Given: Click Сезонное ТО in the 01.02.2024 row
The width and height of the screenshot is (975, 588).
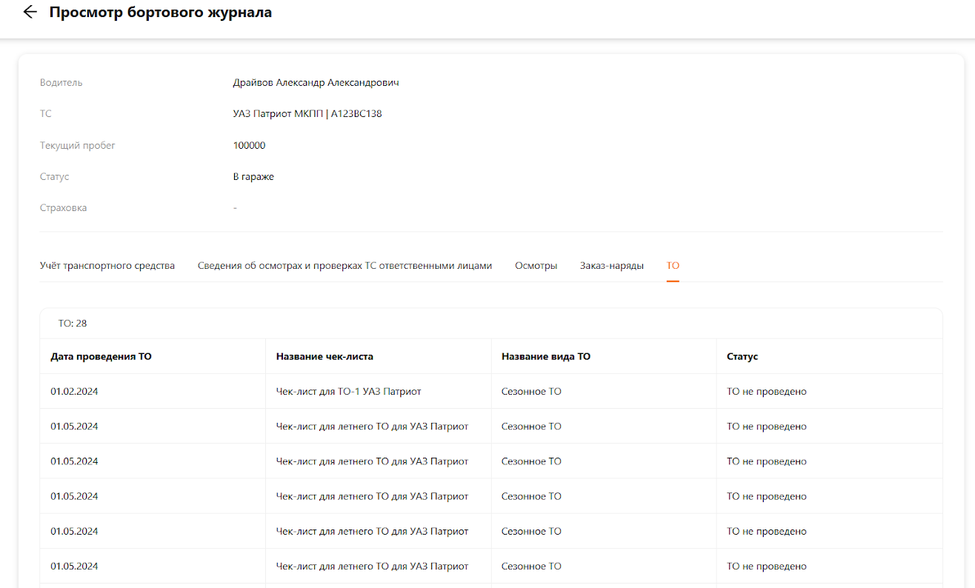Looking at the screenshot, I should click(x=531, y=392).
